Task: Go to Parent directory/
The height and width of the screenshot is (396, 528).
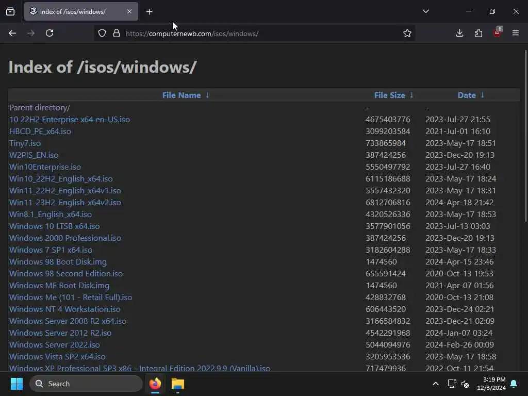Action: [40, 108]
